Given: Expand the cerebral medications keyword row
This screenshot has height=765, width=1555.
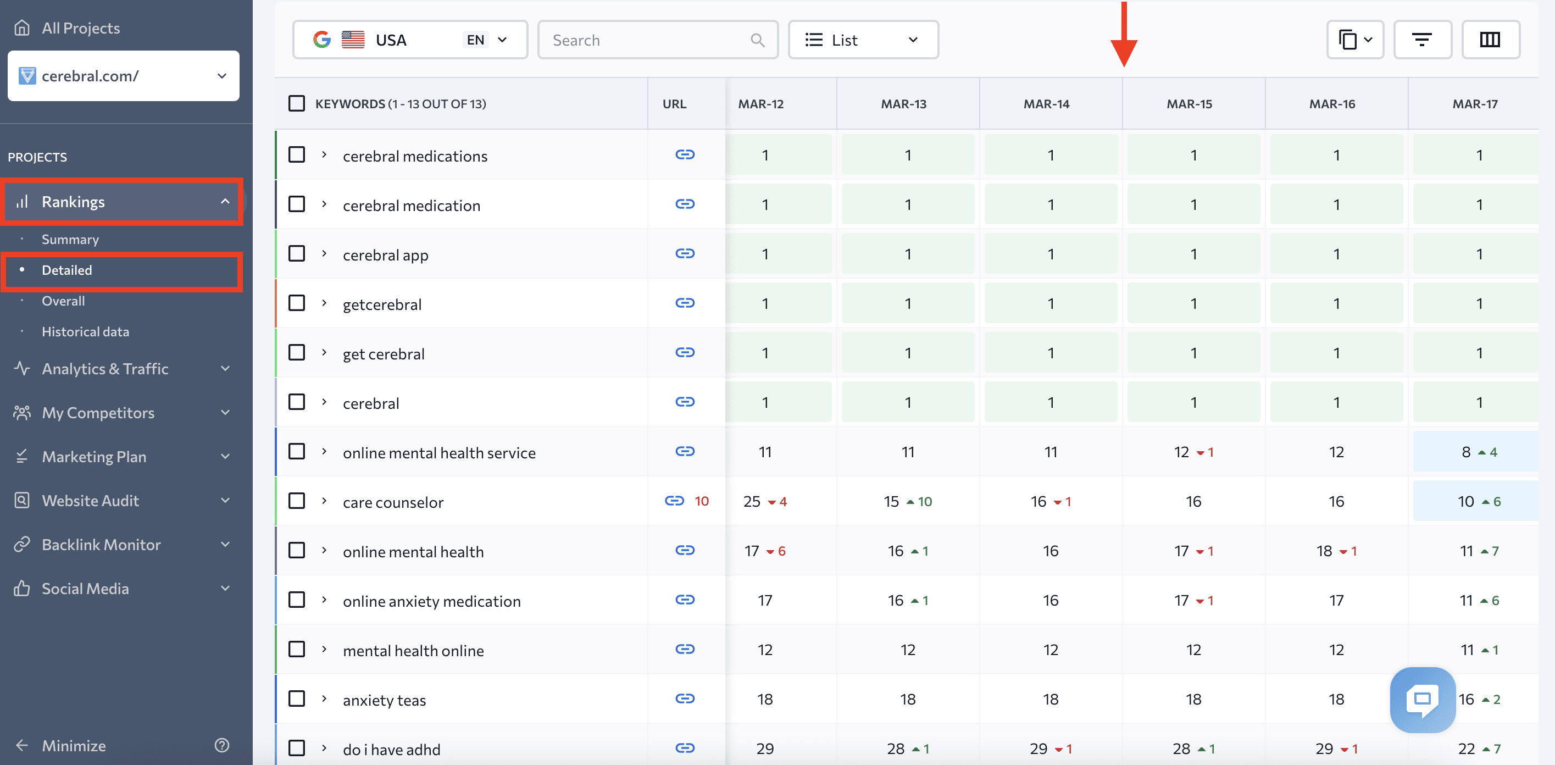Looking at the screenshot, I should coord(324,155).
